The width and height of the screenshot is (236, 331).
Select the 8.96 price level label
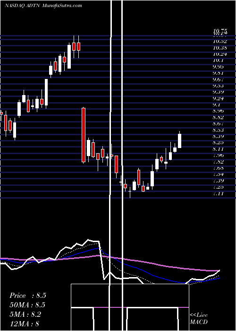(219, 111)
